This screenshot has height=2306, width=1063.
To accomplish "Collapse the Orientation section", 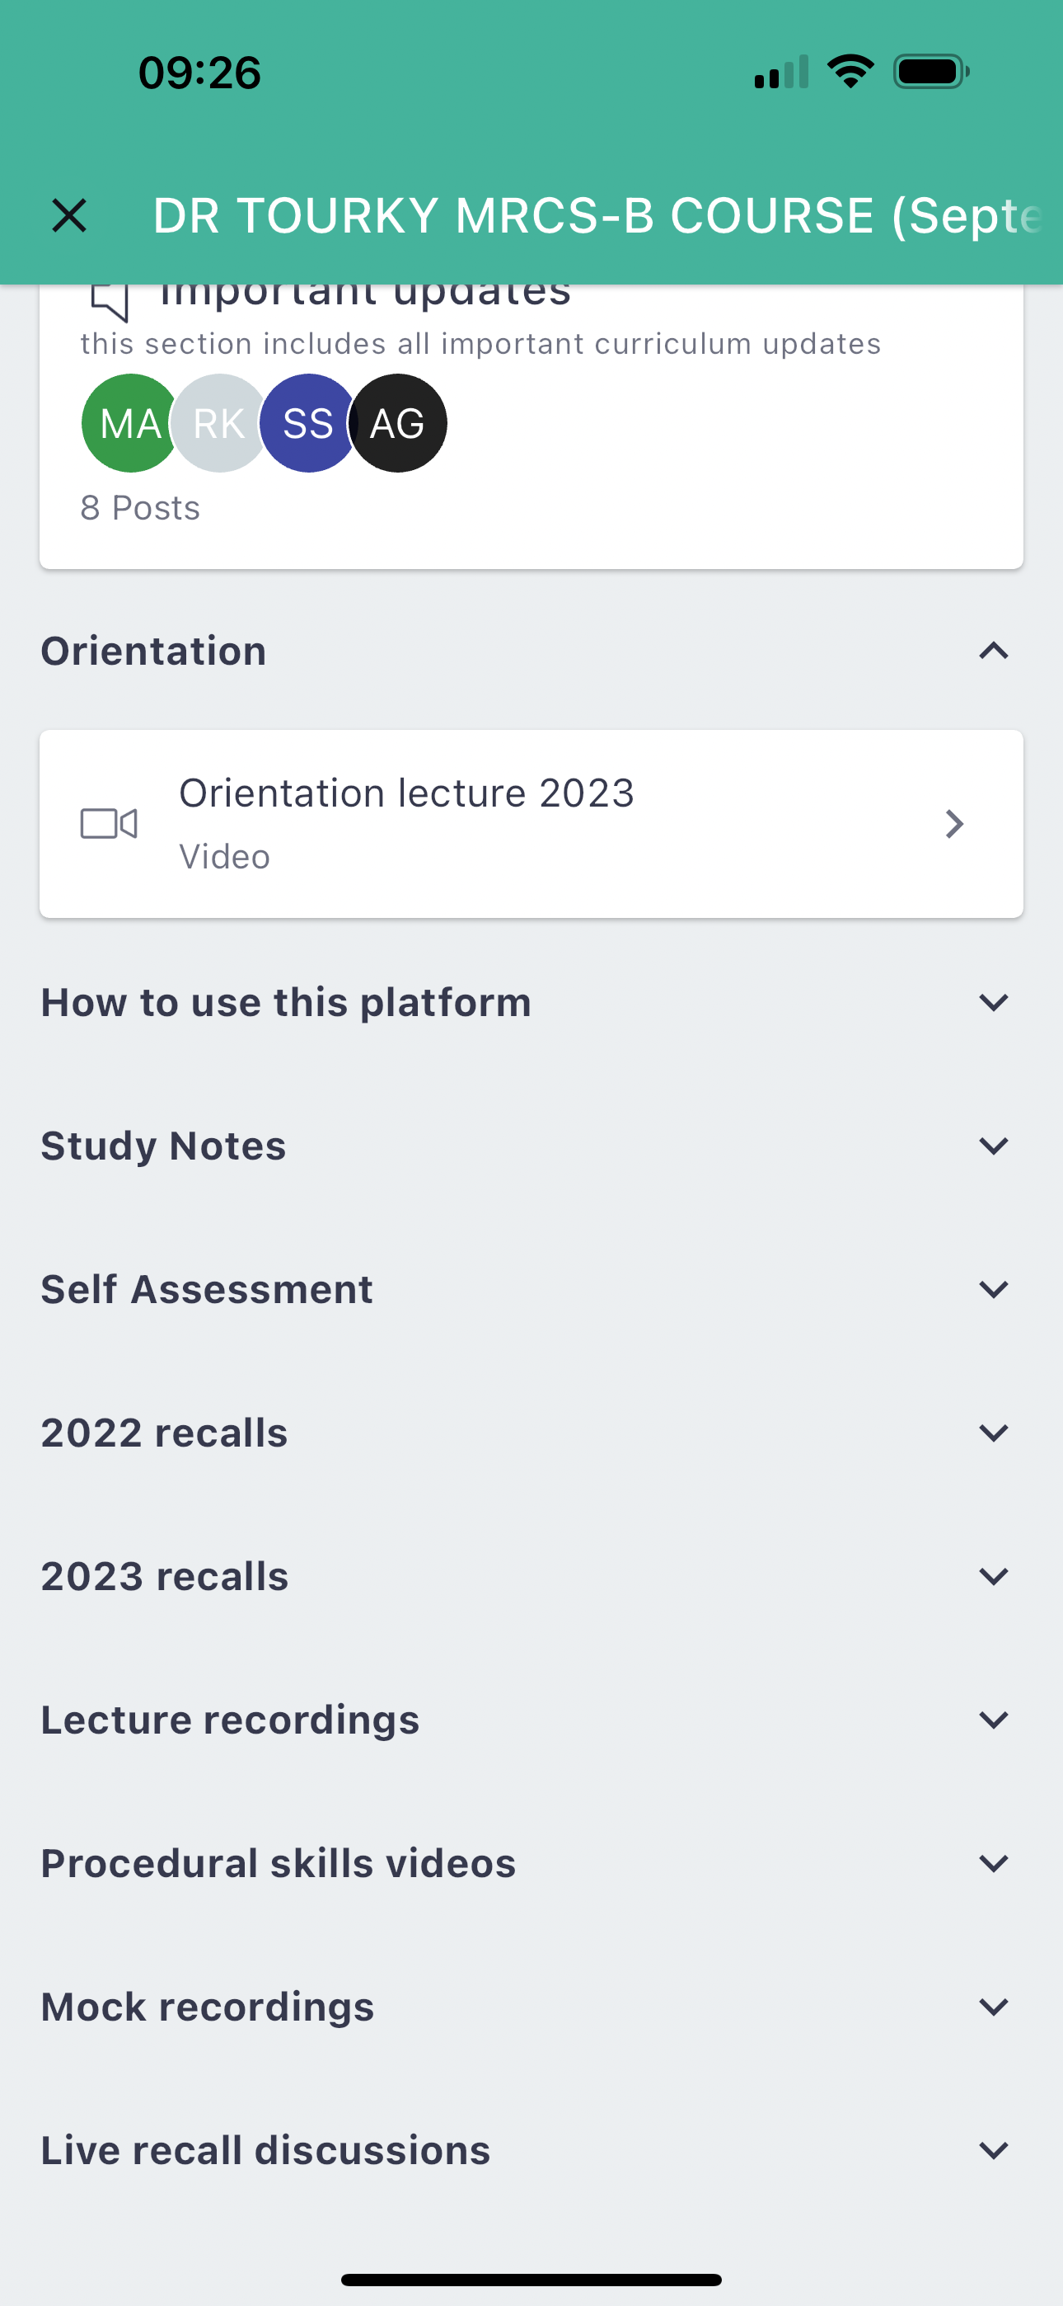I will tap(993, 651).
